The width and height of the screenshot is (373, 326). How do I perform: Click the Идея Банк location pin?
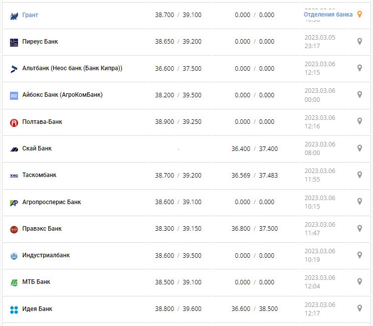(x=359, y=308)
